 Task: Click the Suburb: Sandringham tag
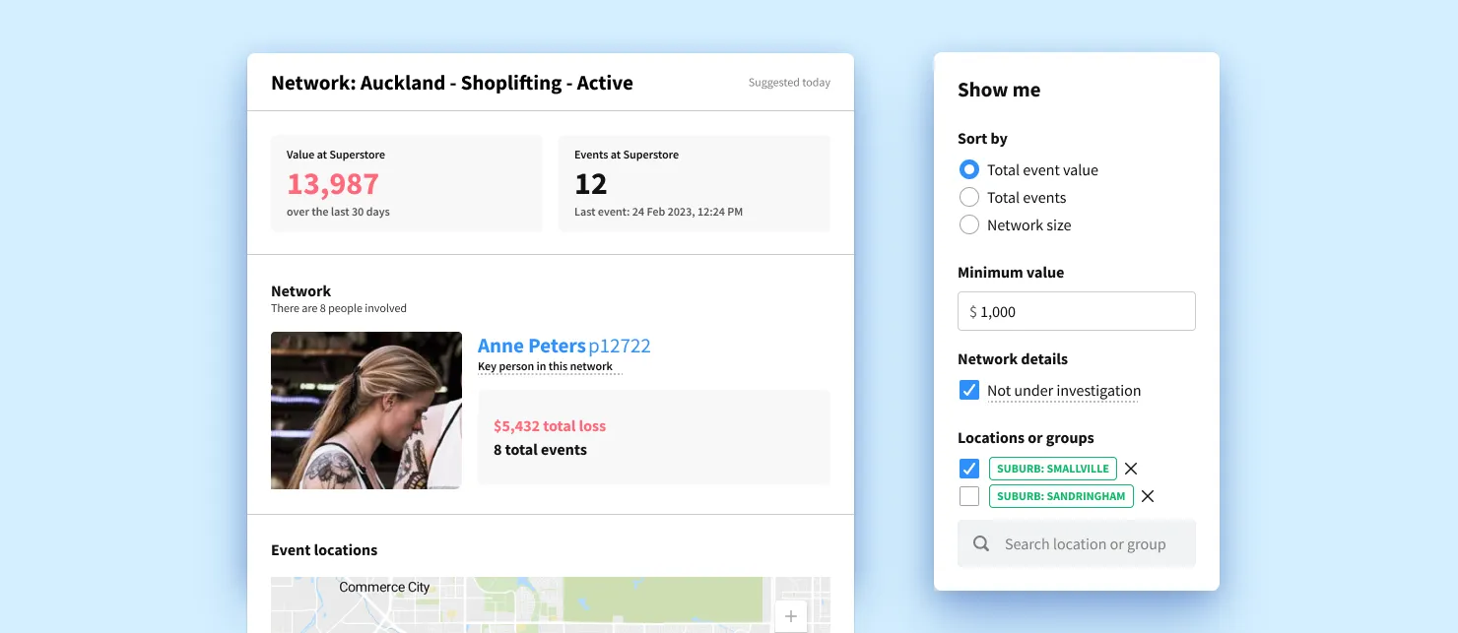(1061, 496)
